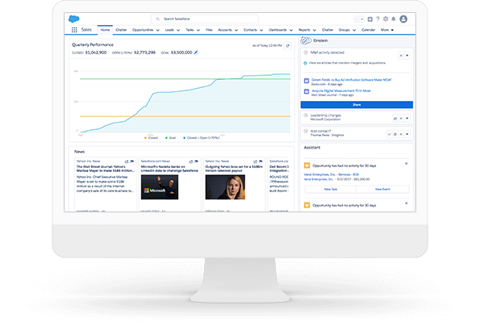Click the Closed + Open legend blue dot
484x323 pixels.
coord(184,138)
